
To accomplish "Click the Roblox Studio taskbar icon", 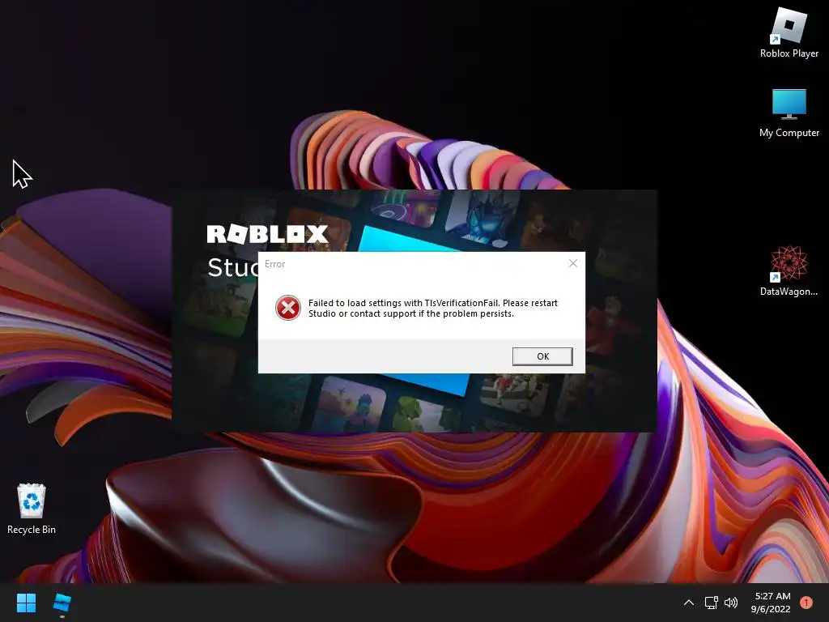I will [62, 603].
